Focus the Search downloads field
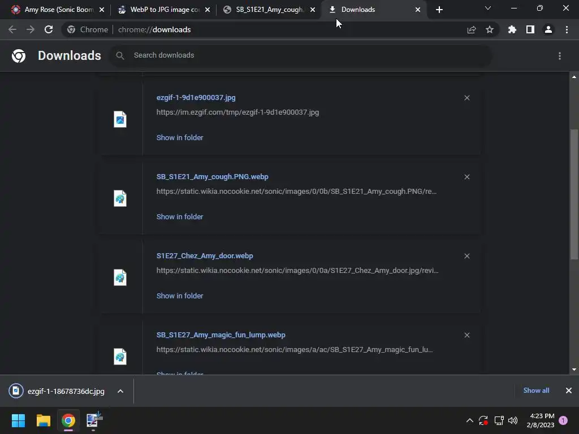Image resolution: width=579 pixels, height=434 pixels. coord(301,55)
